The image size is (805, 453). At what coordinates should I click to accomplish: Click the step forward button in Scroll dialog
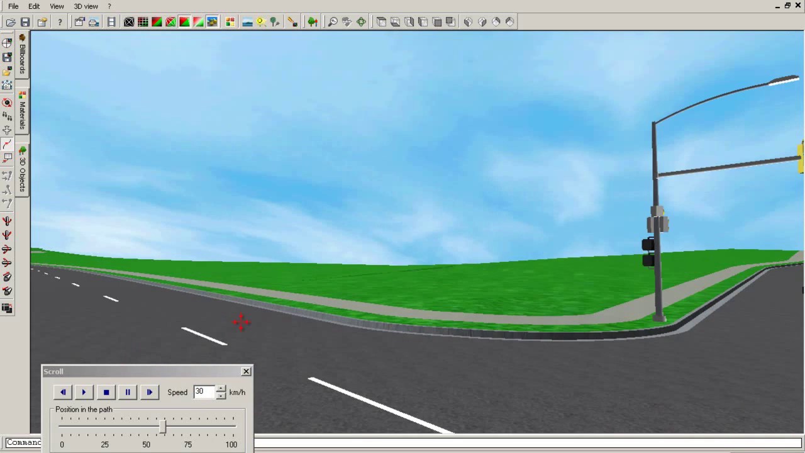(149, 392)
